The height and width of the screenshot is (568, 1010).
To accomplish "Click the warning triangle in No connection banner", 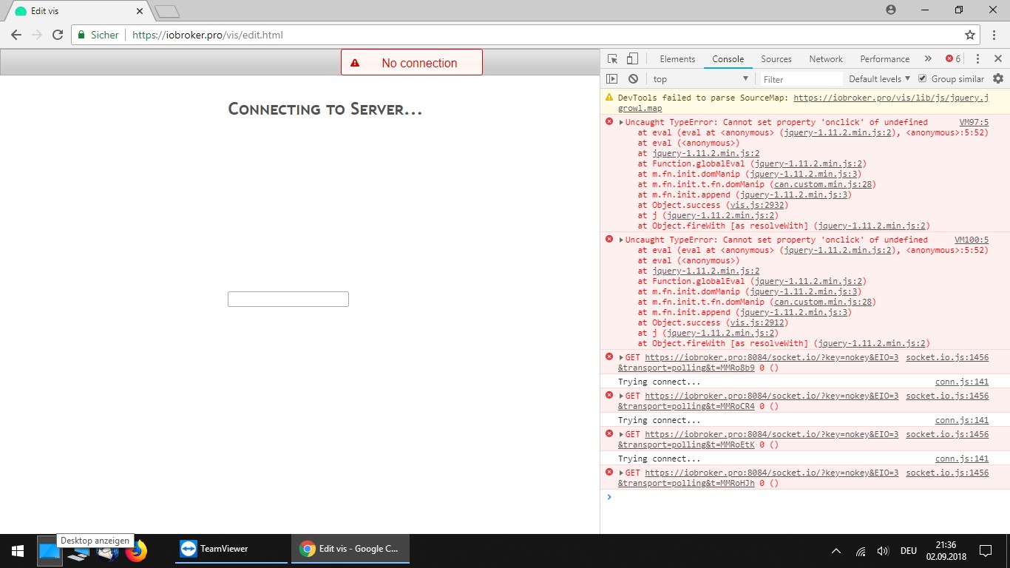I will 355,64.
